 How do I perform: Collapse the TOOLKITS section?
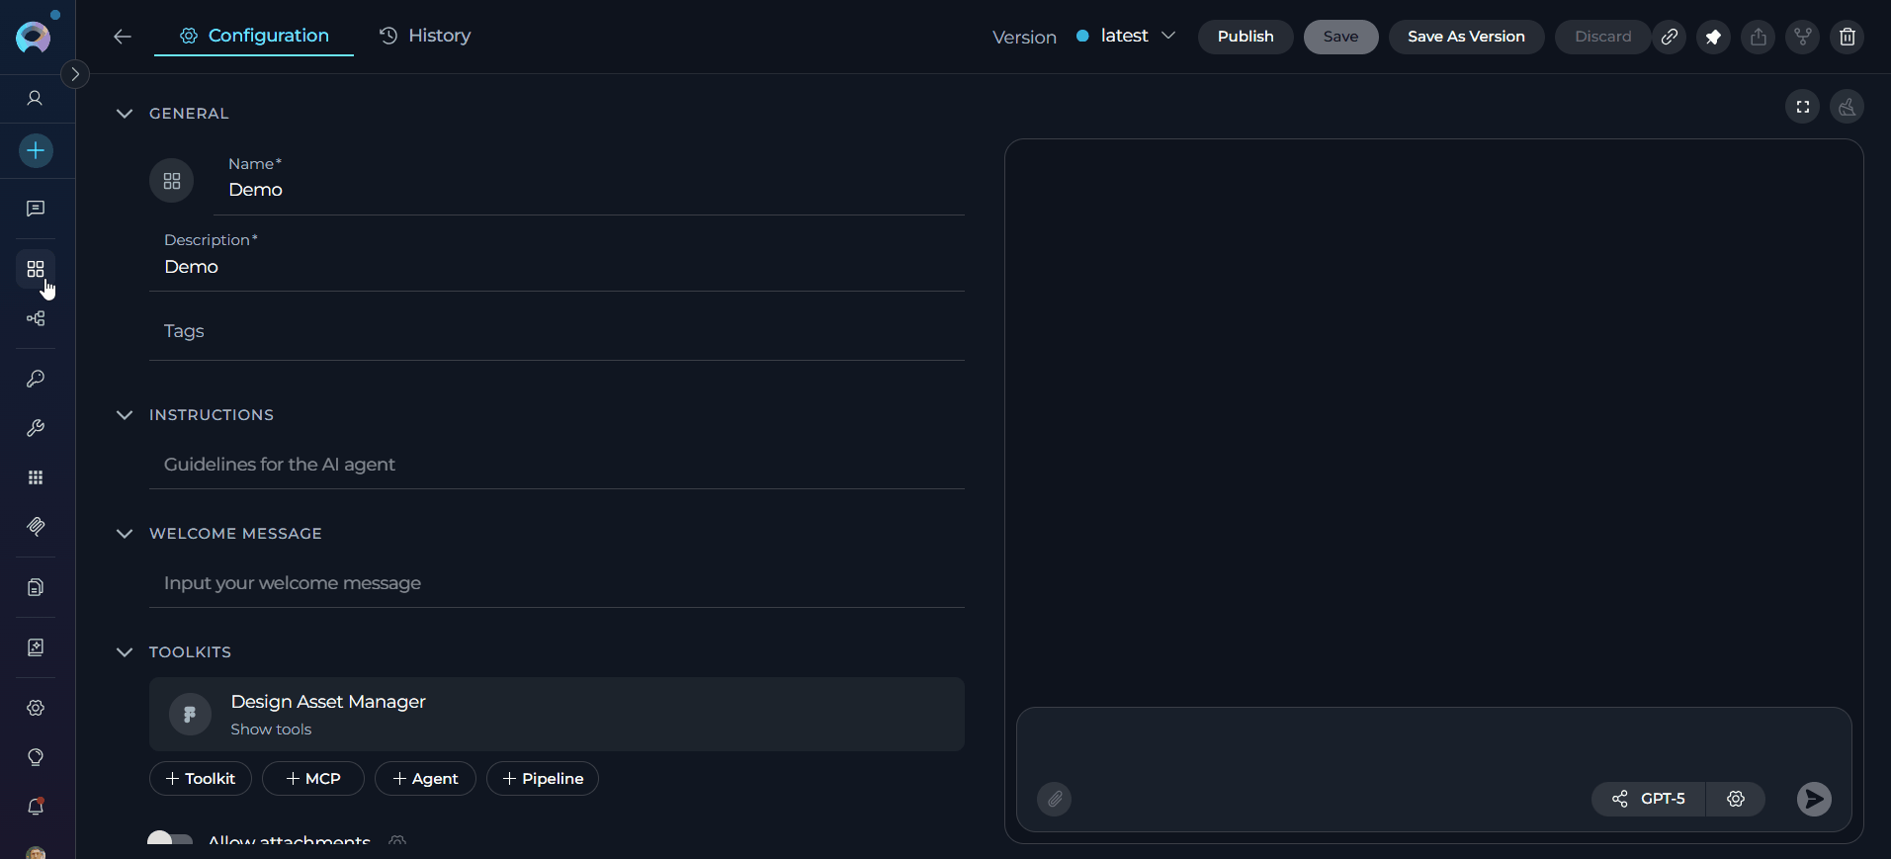pyautogui.click(x=125, y=652)
